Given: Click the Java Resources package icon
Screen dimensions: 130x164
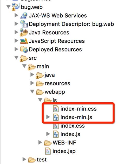Looking at the screenshot, I should point(24,32).
